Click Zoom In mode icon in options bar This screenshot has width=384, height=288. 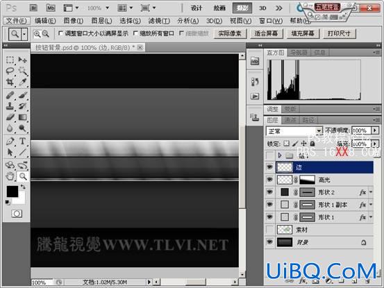coord(37,34)
